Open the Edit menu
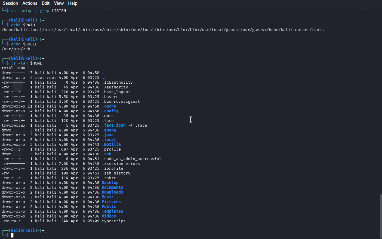This screenshot has width=382, height=239. 46,3
